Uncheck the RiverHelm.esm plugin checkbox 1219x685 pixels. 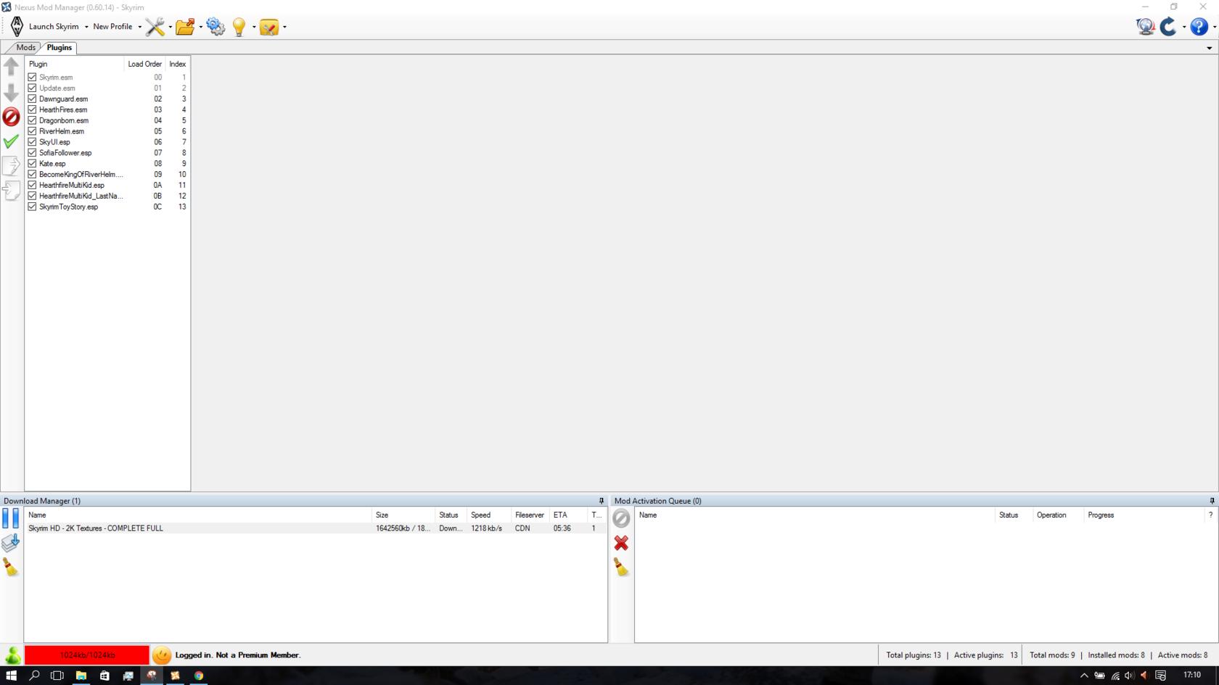(32, 131)
